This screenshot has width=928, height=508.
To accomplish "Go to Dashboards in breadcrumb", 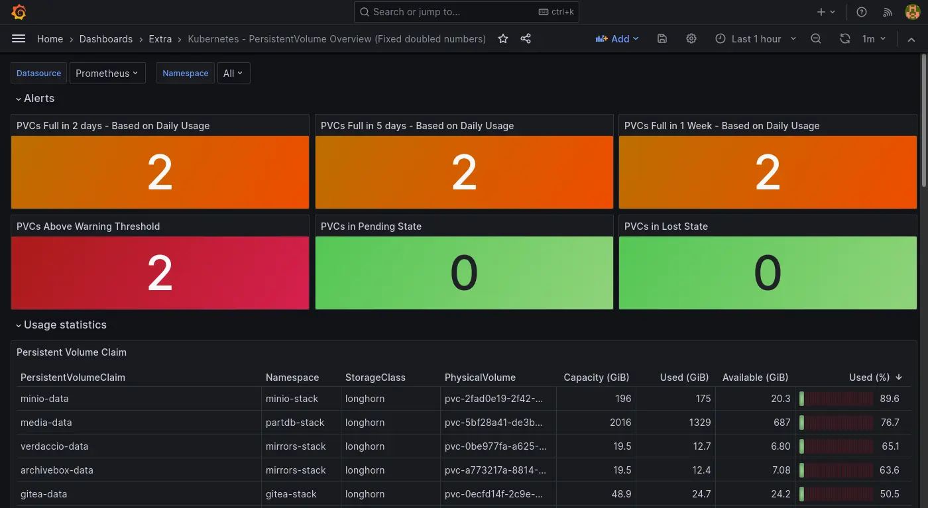I will tap(106, 39).
